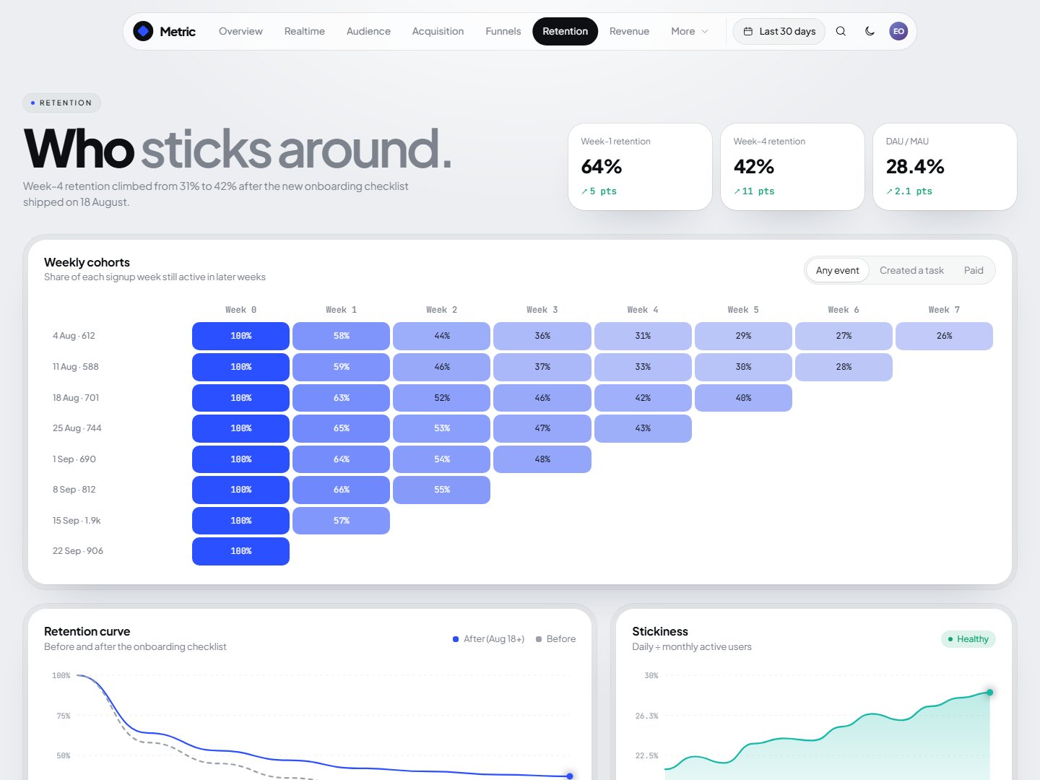Screen dimensions: 1040x780
Task: Open the Acquisition tab
Action: (438, 31)
